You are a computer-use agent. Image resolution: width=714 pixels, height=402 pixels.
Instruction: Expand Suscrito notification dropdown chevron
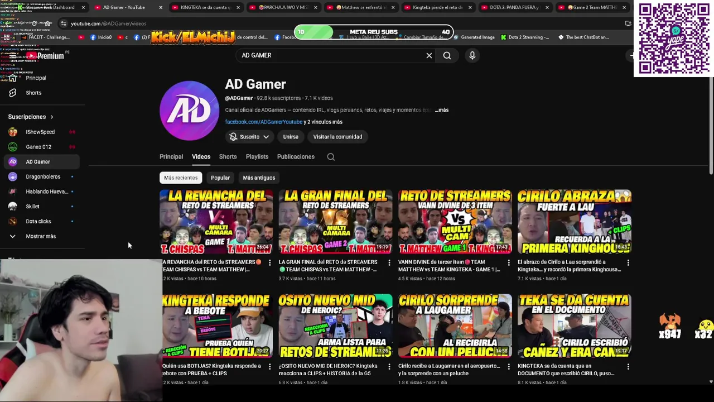pyautogui.click(x=266, y=137)
